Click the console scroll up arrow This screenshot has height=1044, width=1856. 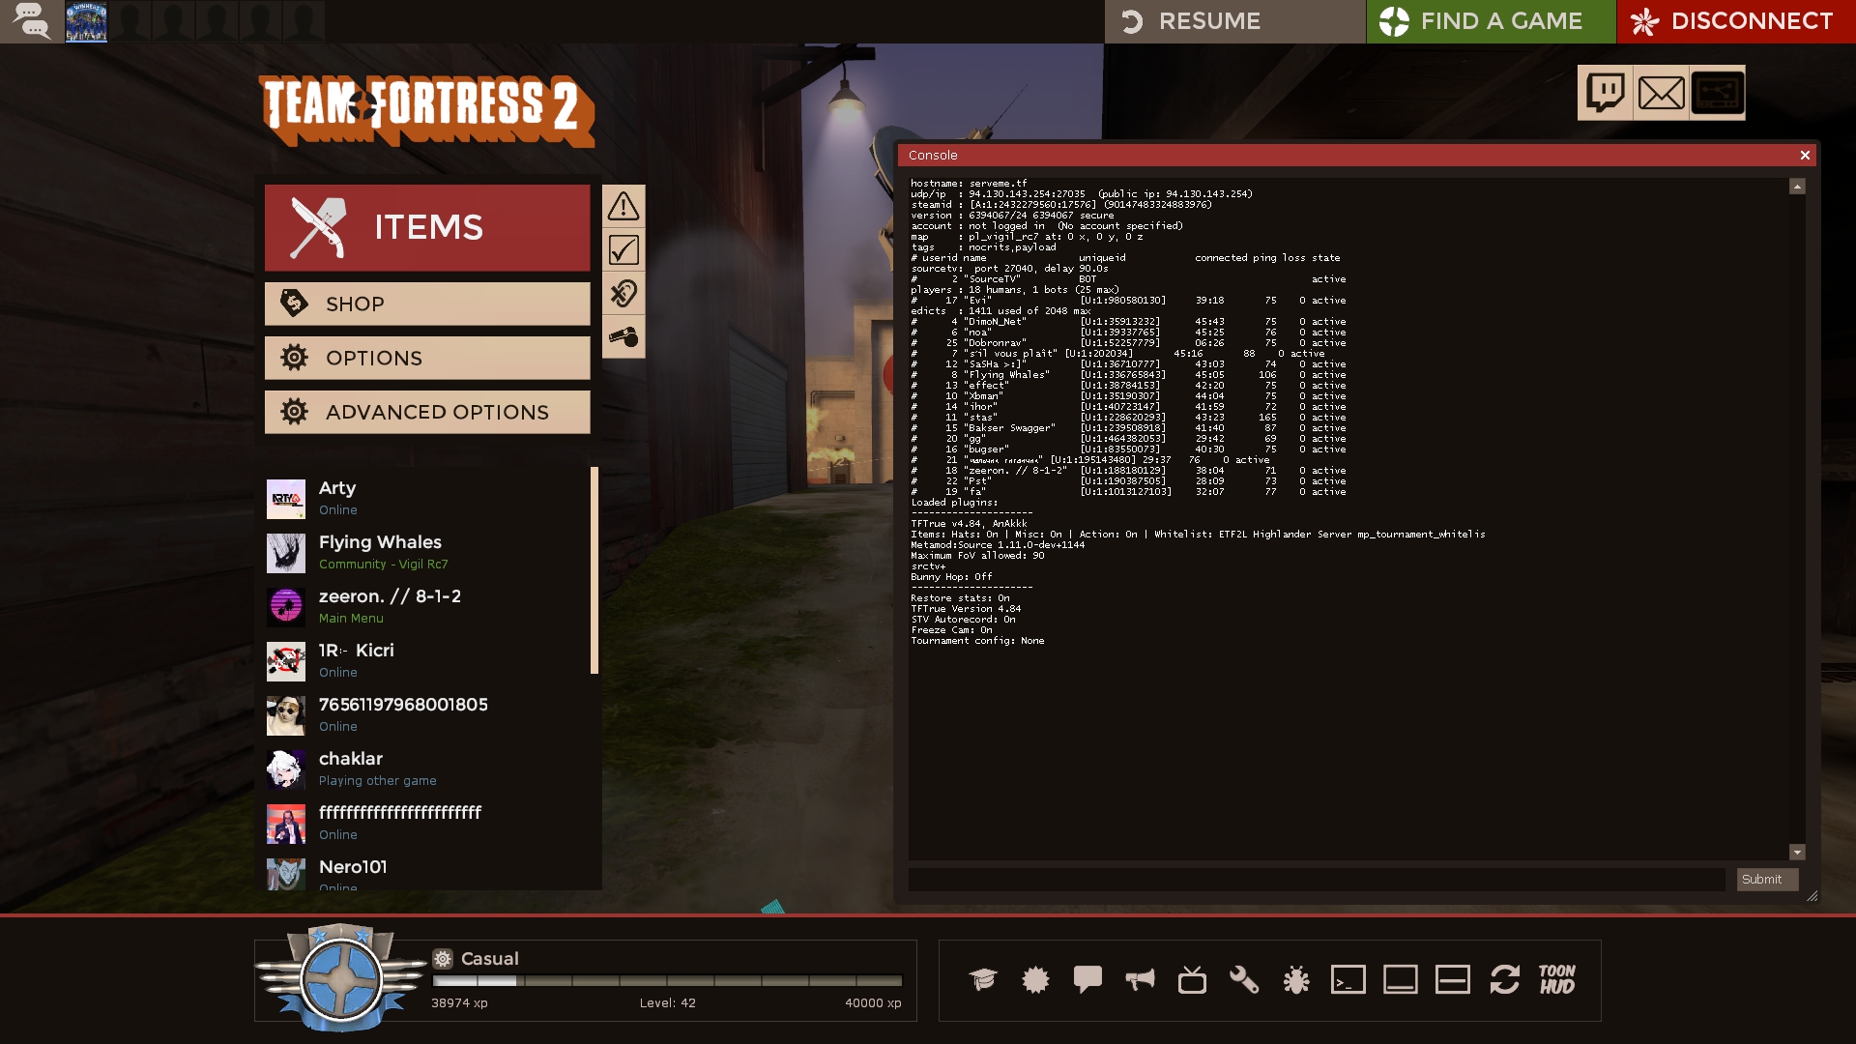(1797, 187)
